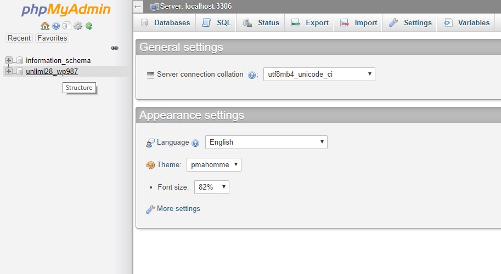
Task: Show Recent tables list
Action: [19, 38]
